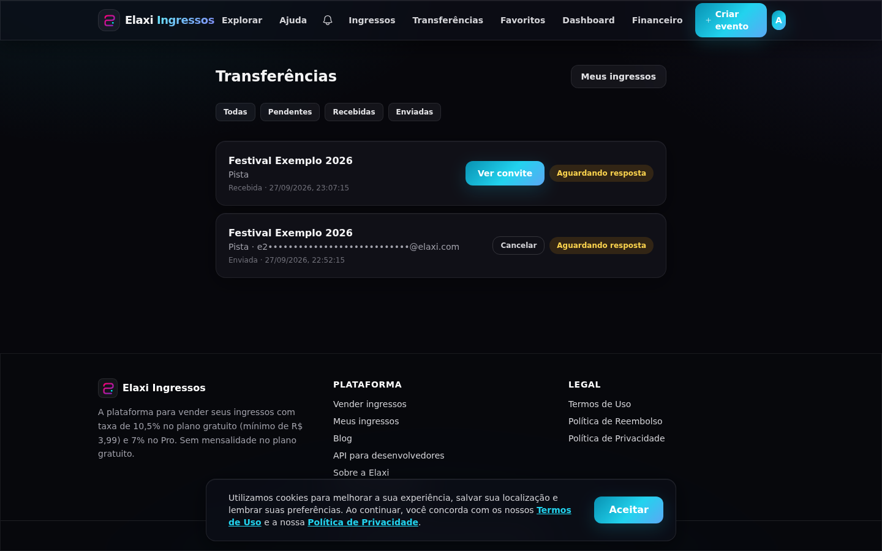Go to Explorar in the navigation
Image resolution: width=882 pixels, height=551 pixels.
pos(242,20)
